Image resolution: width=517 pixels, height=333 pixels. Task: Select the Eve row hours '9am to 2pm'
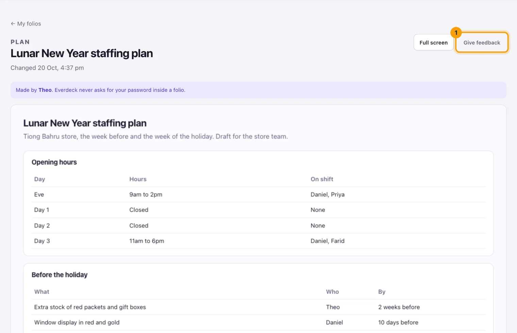pos(146,195)
